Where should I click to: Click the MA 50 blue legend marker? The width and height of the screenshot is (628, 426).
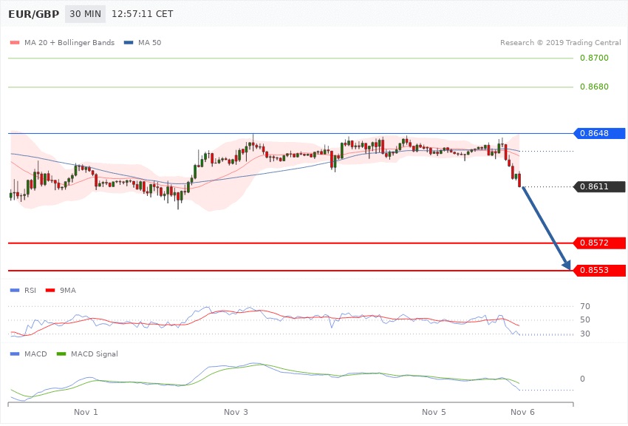pos(129,43)
